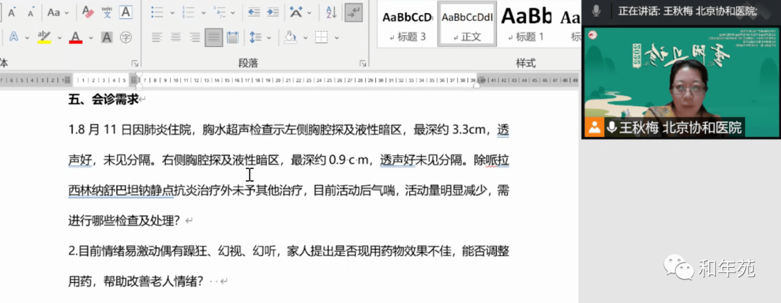Click the line spacing icon
781x303 pixels.
255,38
